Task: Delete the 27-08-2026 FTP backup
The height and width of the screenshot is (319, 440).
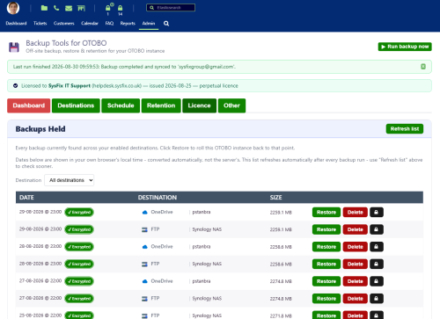Action: (356, 299)
